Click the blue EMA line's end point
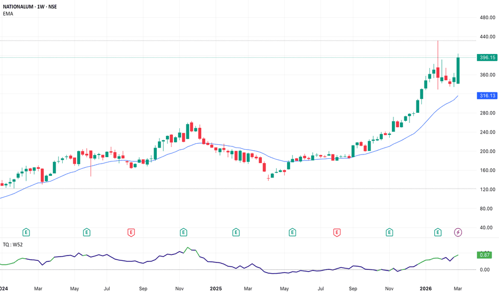The height and width of the screenshot is (294, 499). (x=458, y=96)
